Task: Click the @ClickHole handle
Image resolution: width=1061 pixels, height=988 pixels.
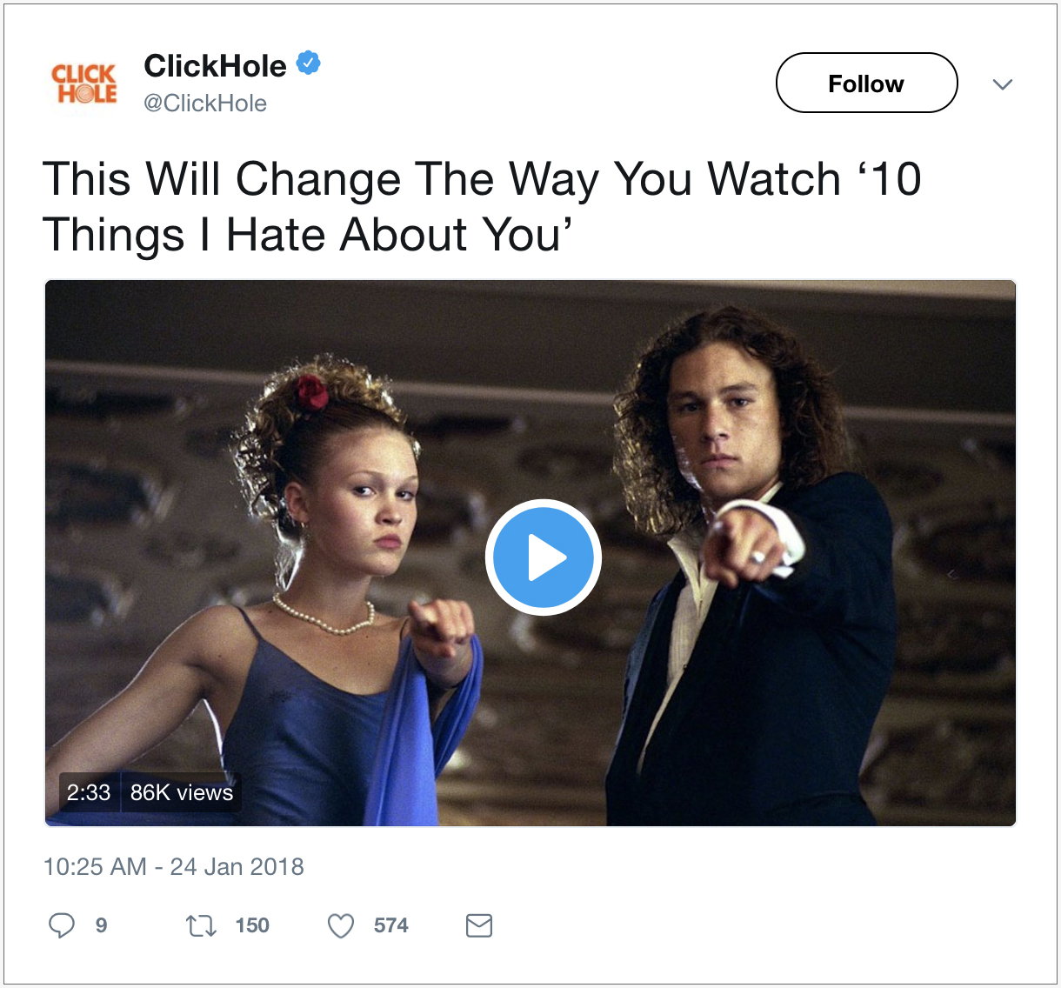Action: [205, 103]
